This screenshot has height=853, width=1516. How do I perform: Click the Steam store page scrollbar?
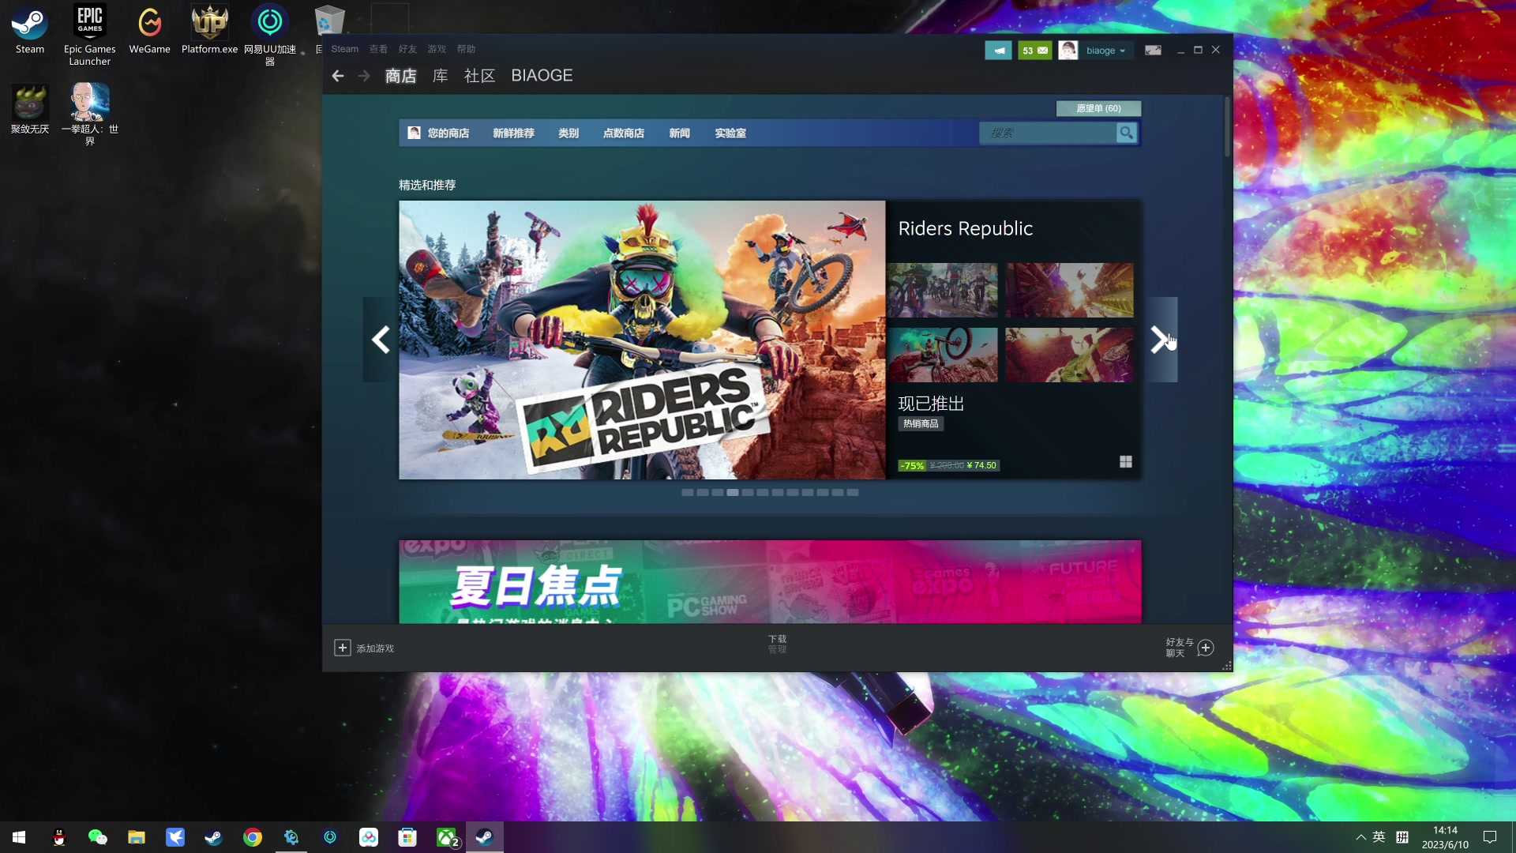coord(1227,126)
